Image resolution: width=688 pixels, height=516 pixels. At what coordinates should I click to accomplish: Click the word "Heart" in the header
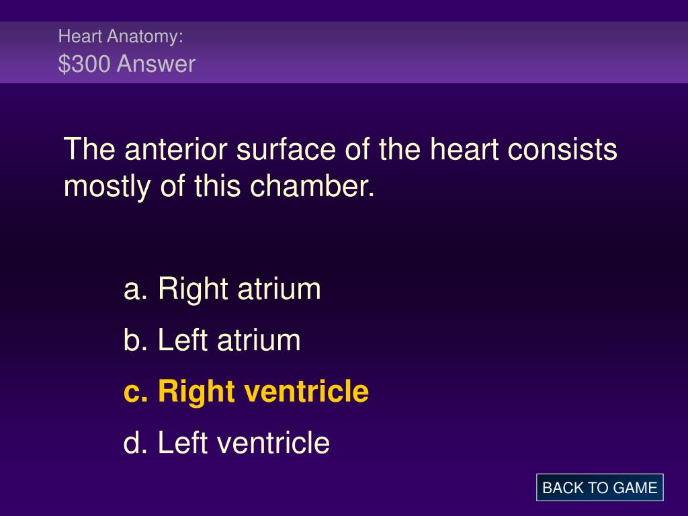81,36
